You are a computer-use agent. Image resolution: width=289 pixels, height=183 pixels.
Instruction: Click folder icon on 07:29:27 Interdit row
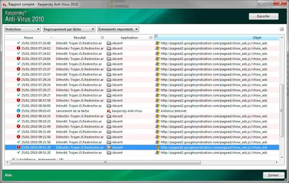(109, 95)
